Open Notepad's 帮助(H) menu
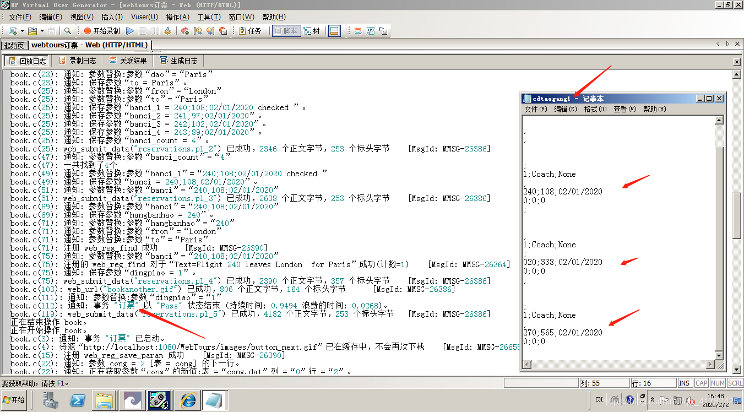 (655, 109)
